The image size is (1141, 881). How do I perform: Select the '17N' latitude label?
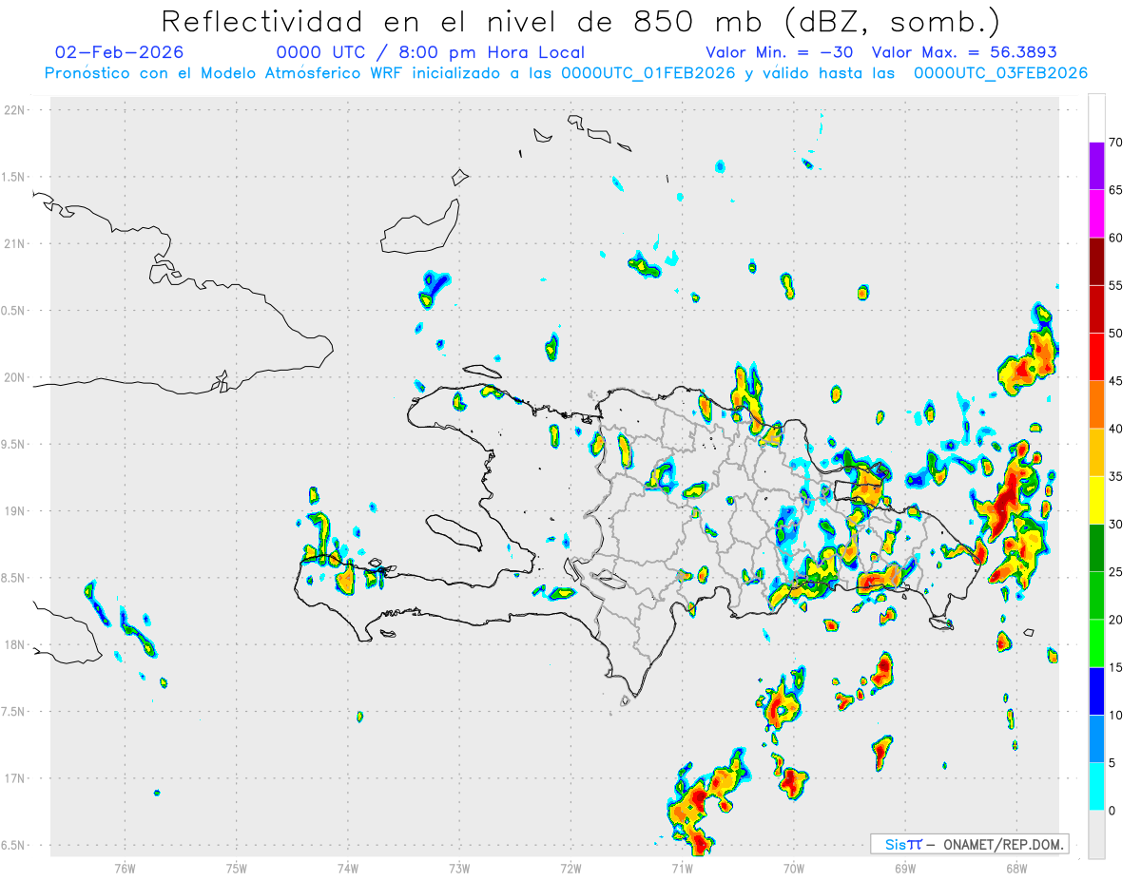16,778
